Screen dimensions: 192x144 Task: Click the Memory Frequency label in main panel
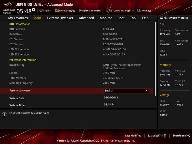pos(21,83)
